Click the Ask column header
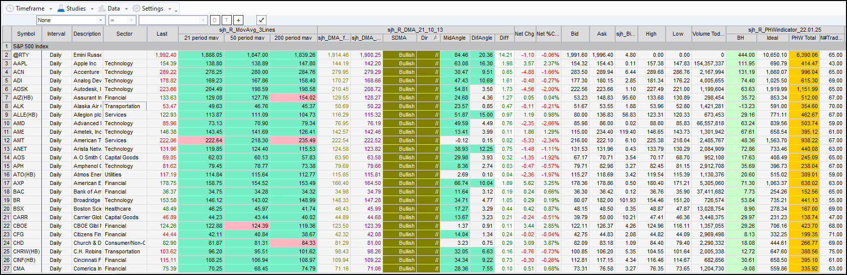 (x=602, y=34)
